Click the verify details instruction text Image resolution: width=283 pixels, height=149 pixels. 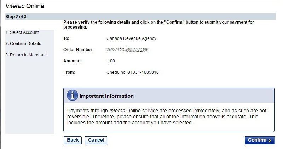tap(158, 24)
